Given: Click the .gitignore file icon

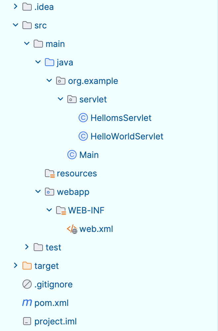Looking at the screenshot, I should [x=27, y=284].
